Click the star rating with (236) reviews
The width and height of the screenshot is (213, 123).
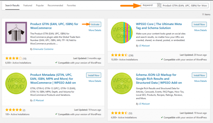click(x=119, y=55)
